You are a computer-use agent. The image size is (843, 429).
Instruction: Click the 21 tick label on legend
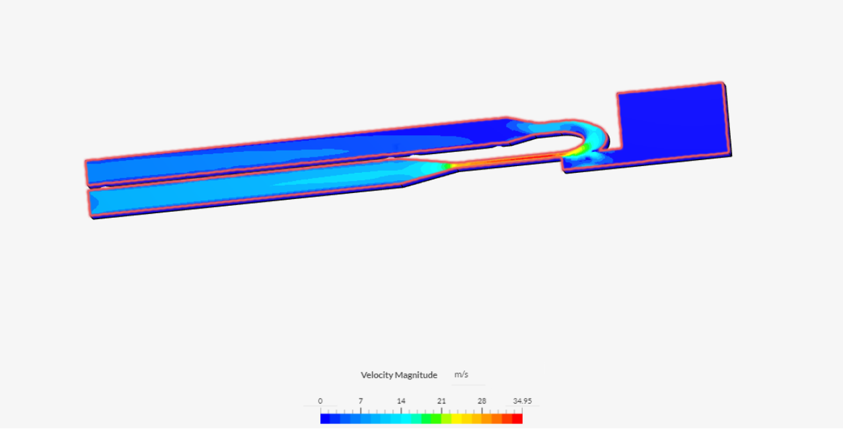pyautogui.click(x=441, y=401)
